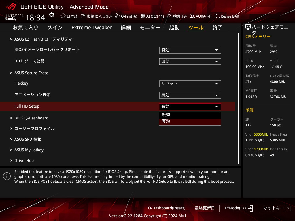Click the ROG logo icon
295x221 pixels.
pyautogui.click(x=11, y=6)
